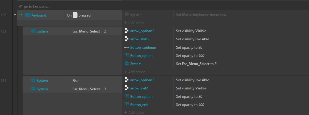This screenshot has height=115, width=309.
Task: Click the disabled 'Set Menu_keyborad_index to 2' action
Action: pyautogui.click(x=201, y=14)
